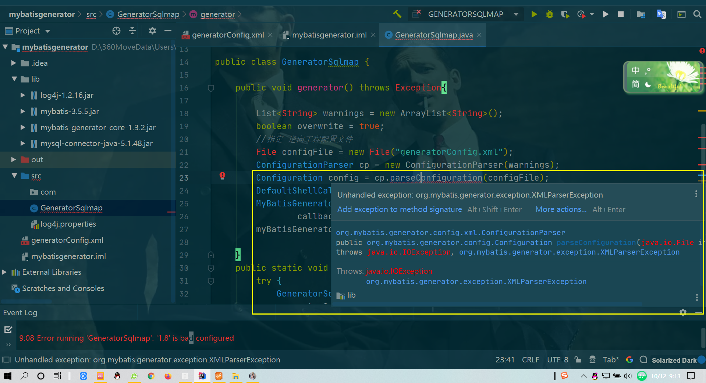
Task: Click Solarized Dark theme in status bar
Action: click(674, 360)
